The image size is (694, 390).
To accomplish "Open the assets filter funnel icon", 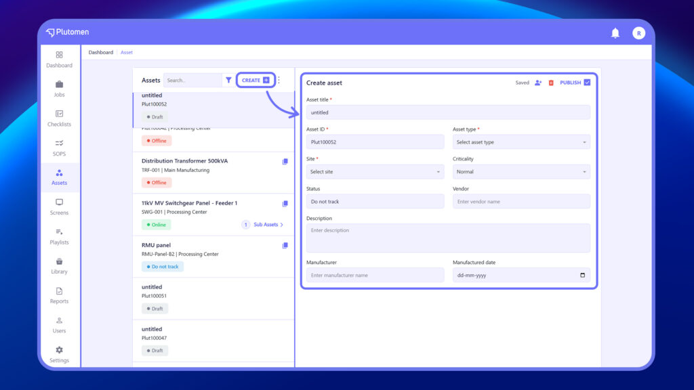I will coord(228,81).
